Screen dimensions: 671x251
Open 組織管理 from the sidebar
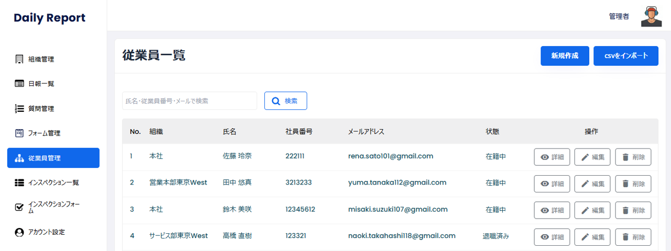click(x=41, y=59)
